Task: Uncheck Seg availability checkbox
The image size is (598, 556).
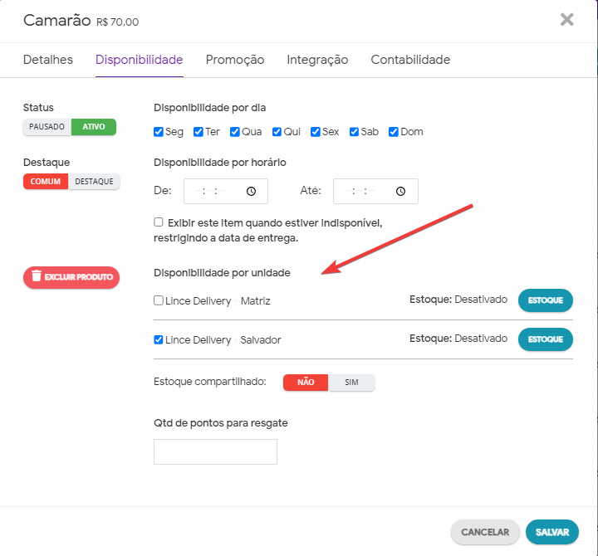Action: click(159, 132)
